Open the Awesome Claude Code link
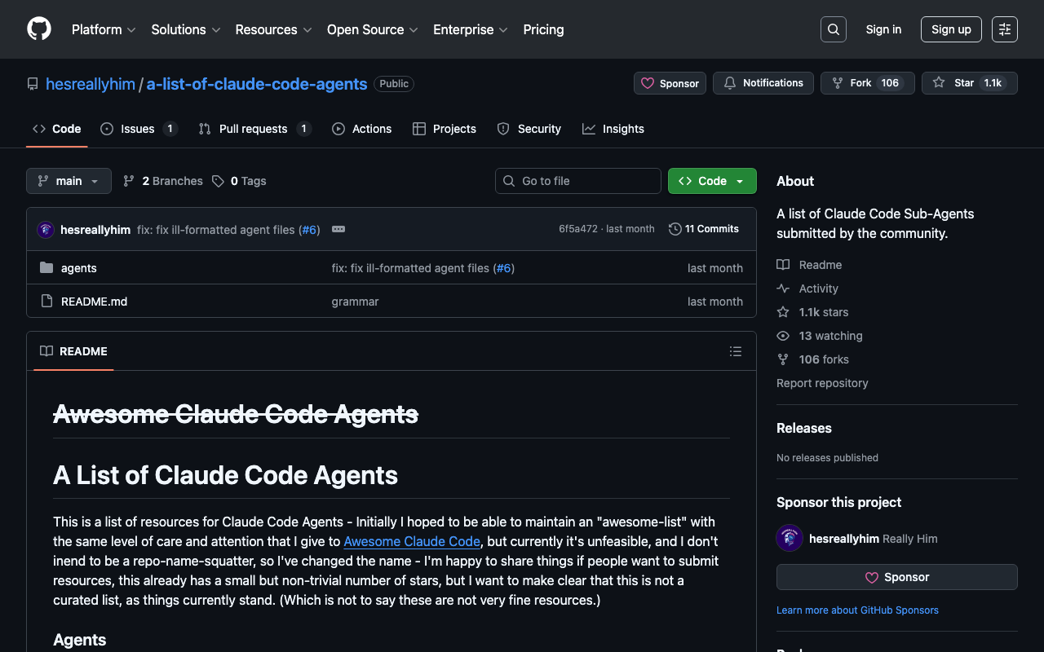Screen dimensions: 1044x652 tap(412, 541)
